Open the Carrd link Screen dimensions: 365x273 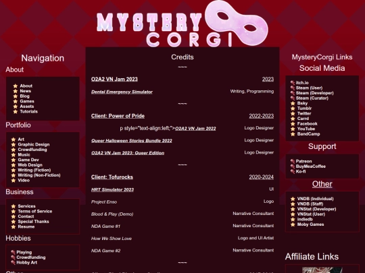coord(303,119)
